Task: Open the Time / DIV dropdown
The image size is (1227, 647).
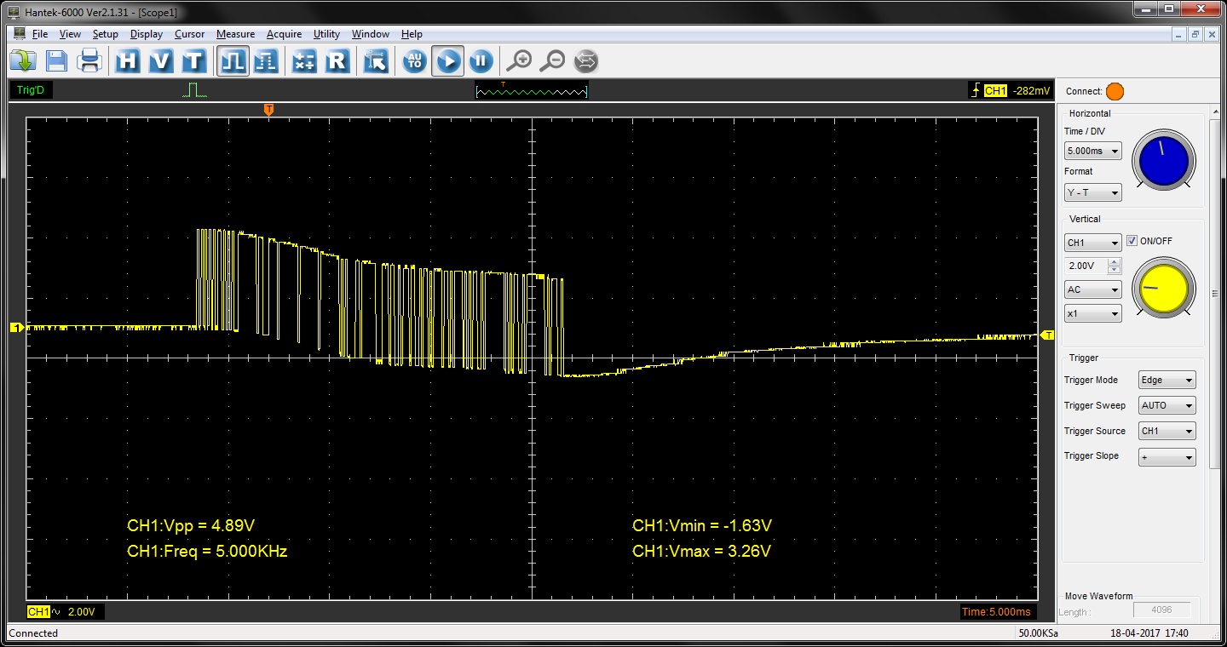Action: 1092,151
